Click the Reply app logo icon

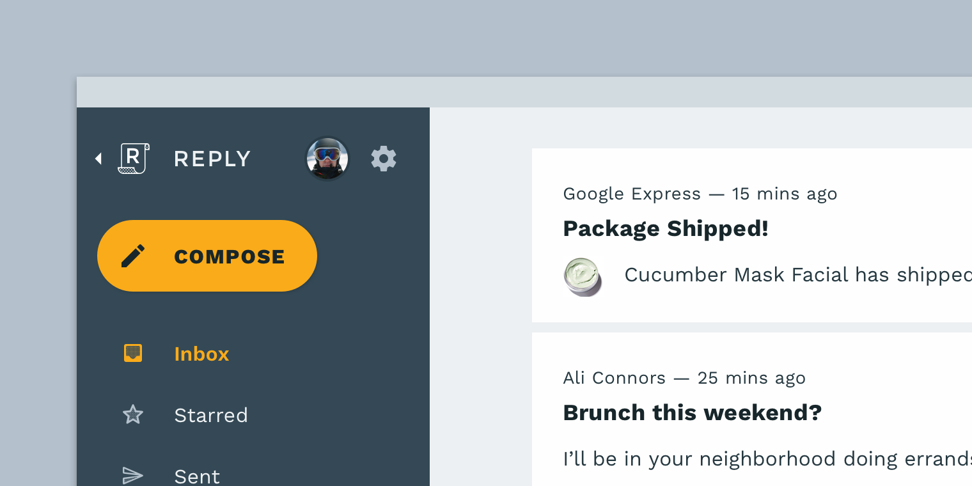tap(134, 159)
